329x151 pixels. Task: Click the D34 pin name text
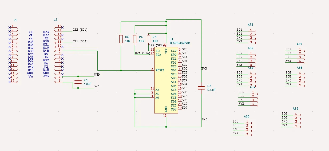[31, 42]
